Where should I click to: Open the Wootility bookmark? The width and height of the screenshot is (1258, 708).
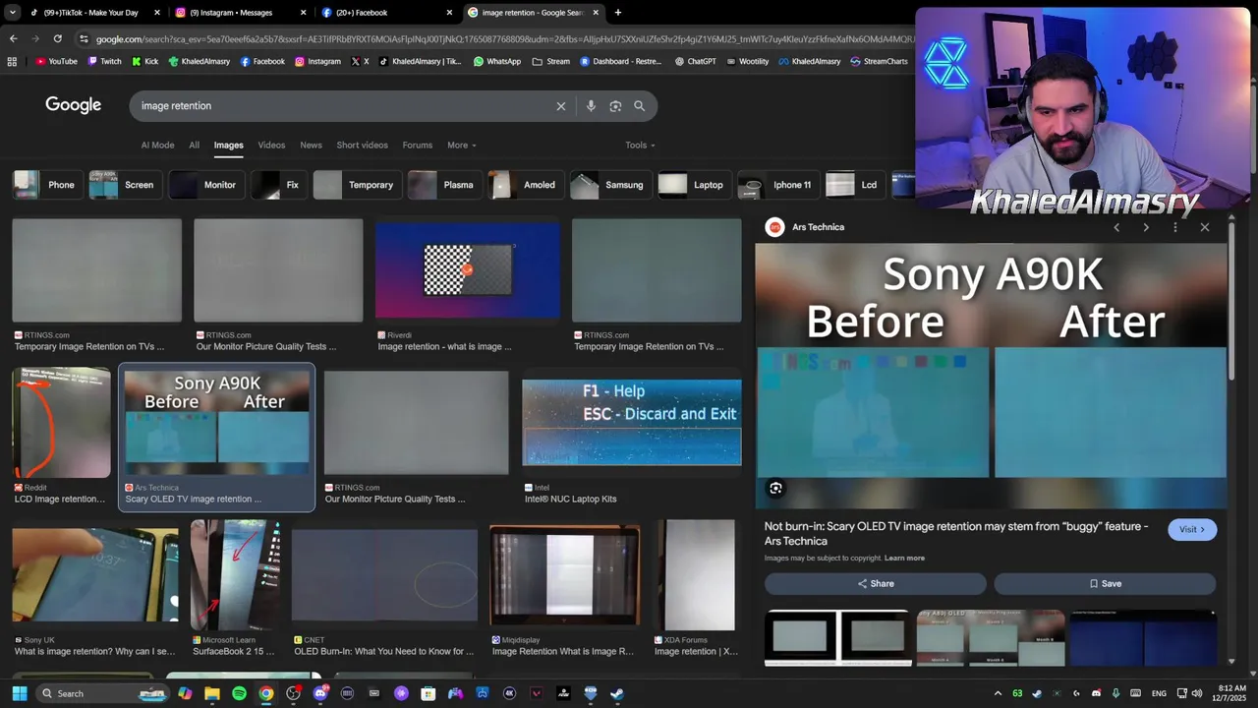point(747,61)
